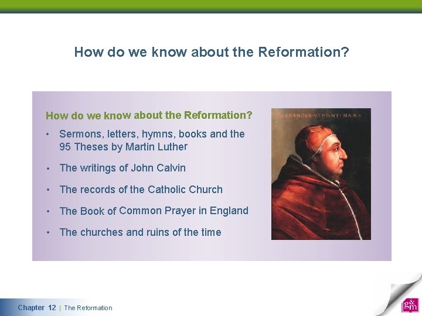Image resolution: width=422 pixels, height=316 pixels.
Task: Click the 'Chapter 12' footer label
Action: click(37, 308)
